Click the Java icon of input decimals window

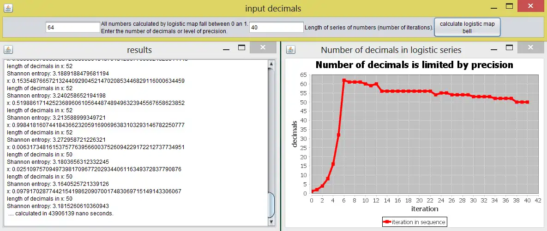[x=9, y=8]
